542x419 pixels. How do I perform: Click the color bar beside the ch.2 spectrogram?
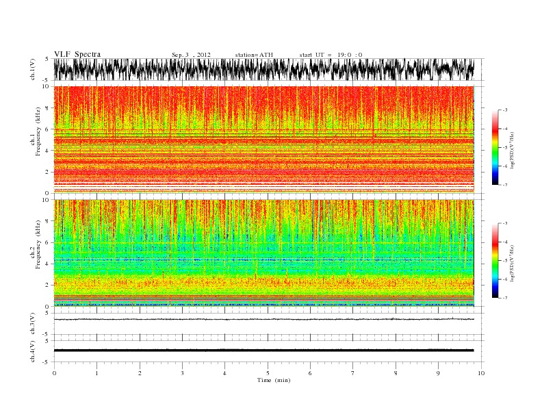(495, 260)
